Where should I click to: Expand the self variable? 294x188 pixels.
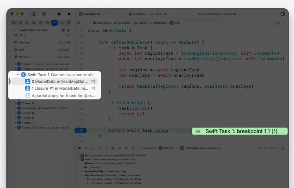(x=79, y=155)
